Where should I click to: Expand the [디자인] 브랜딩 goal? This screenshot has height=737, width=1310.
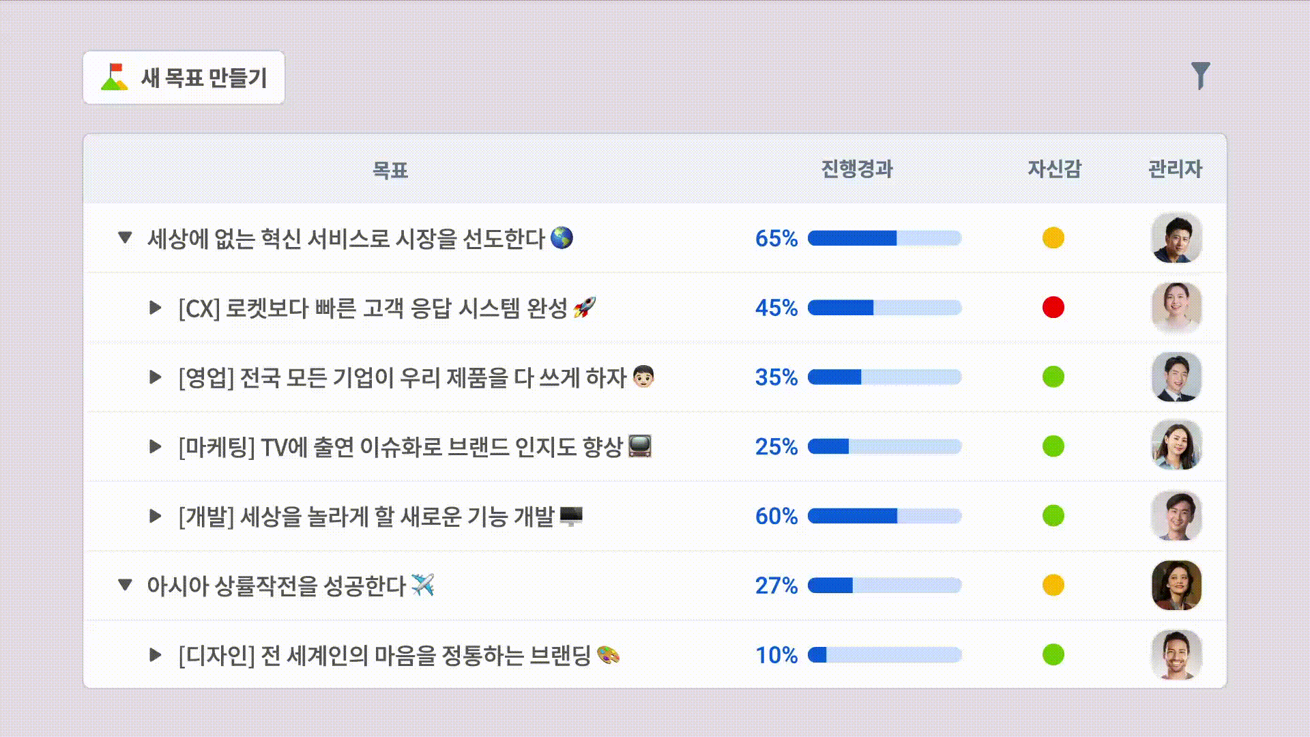(x=156, y=655)
